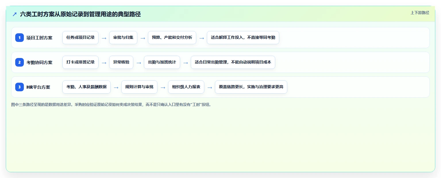Select the HR平台方案 row label
Screen dimensions: 441x178
pyautogui.click(x=38, y=87)
